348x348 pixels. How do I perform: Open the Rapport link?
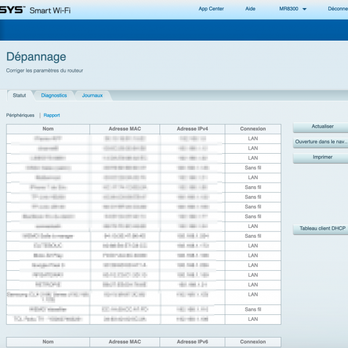52,115
